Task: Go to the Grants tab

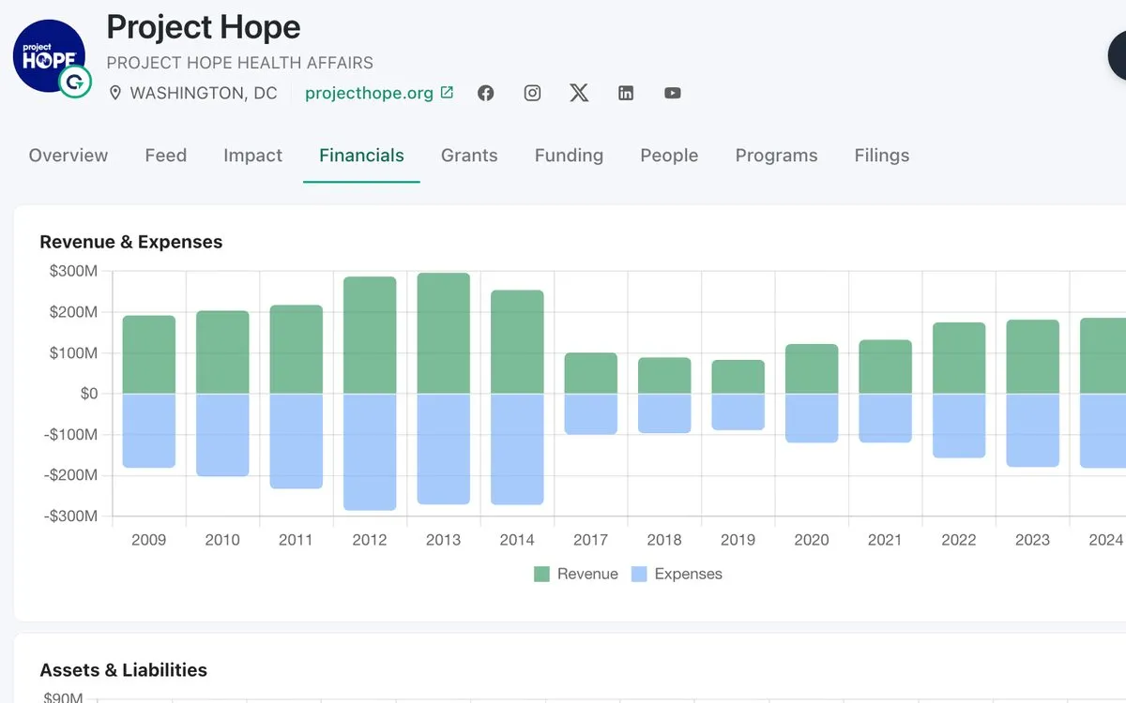Action: pyautogui.click(x=469, y=156)
